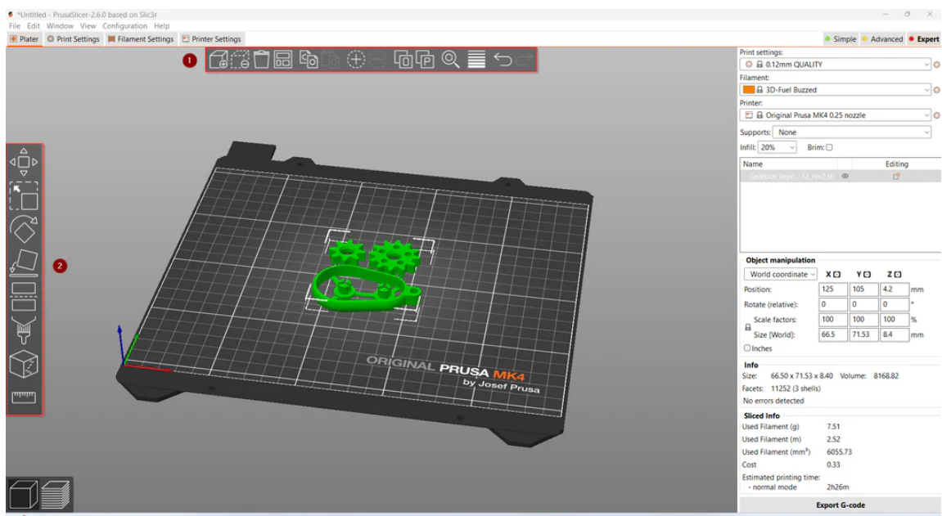Toggle the scale factors lock icon

pos(748,327)
